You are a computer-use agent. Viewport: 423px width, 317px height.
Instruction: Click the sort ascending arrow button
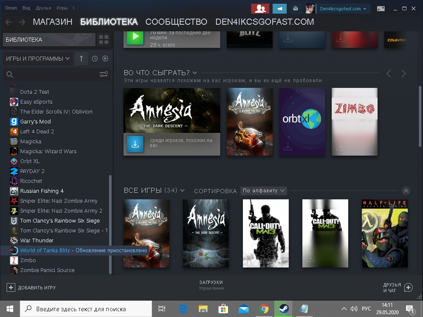coord(81,59)
